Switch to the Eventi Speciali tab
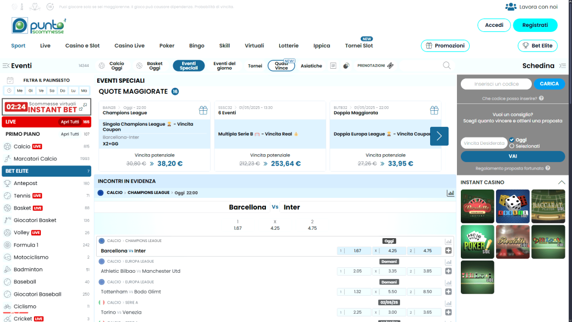Viewport: 572px width, 322px height. (189, 65)
